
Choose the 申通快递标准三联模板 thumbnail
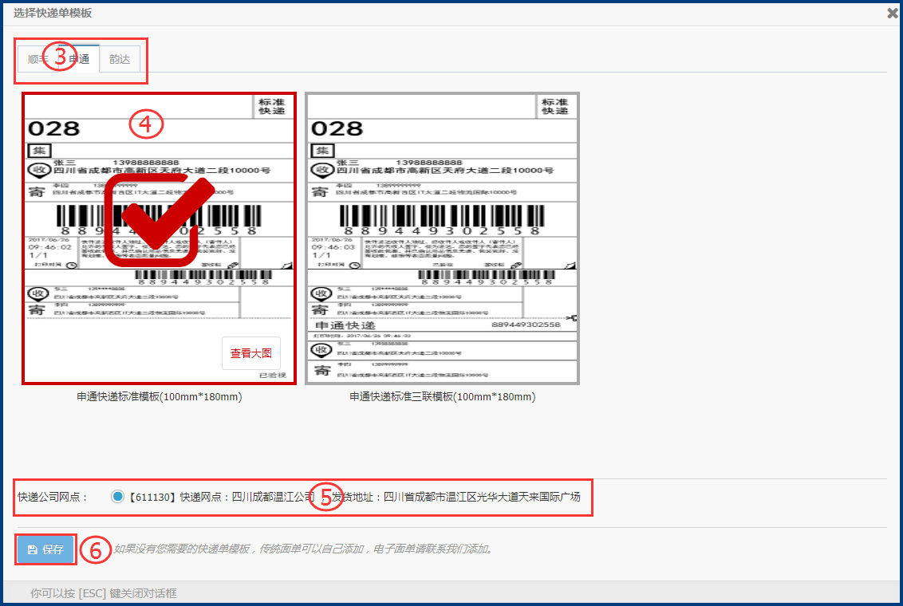tap(442, 238)
